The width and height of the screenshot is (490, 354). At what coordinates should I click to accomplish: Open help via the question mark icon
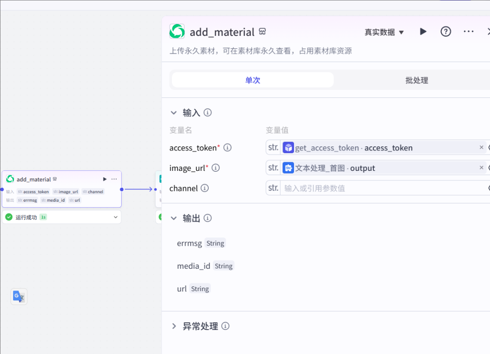446,32
